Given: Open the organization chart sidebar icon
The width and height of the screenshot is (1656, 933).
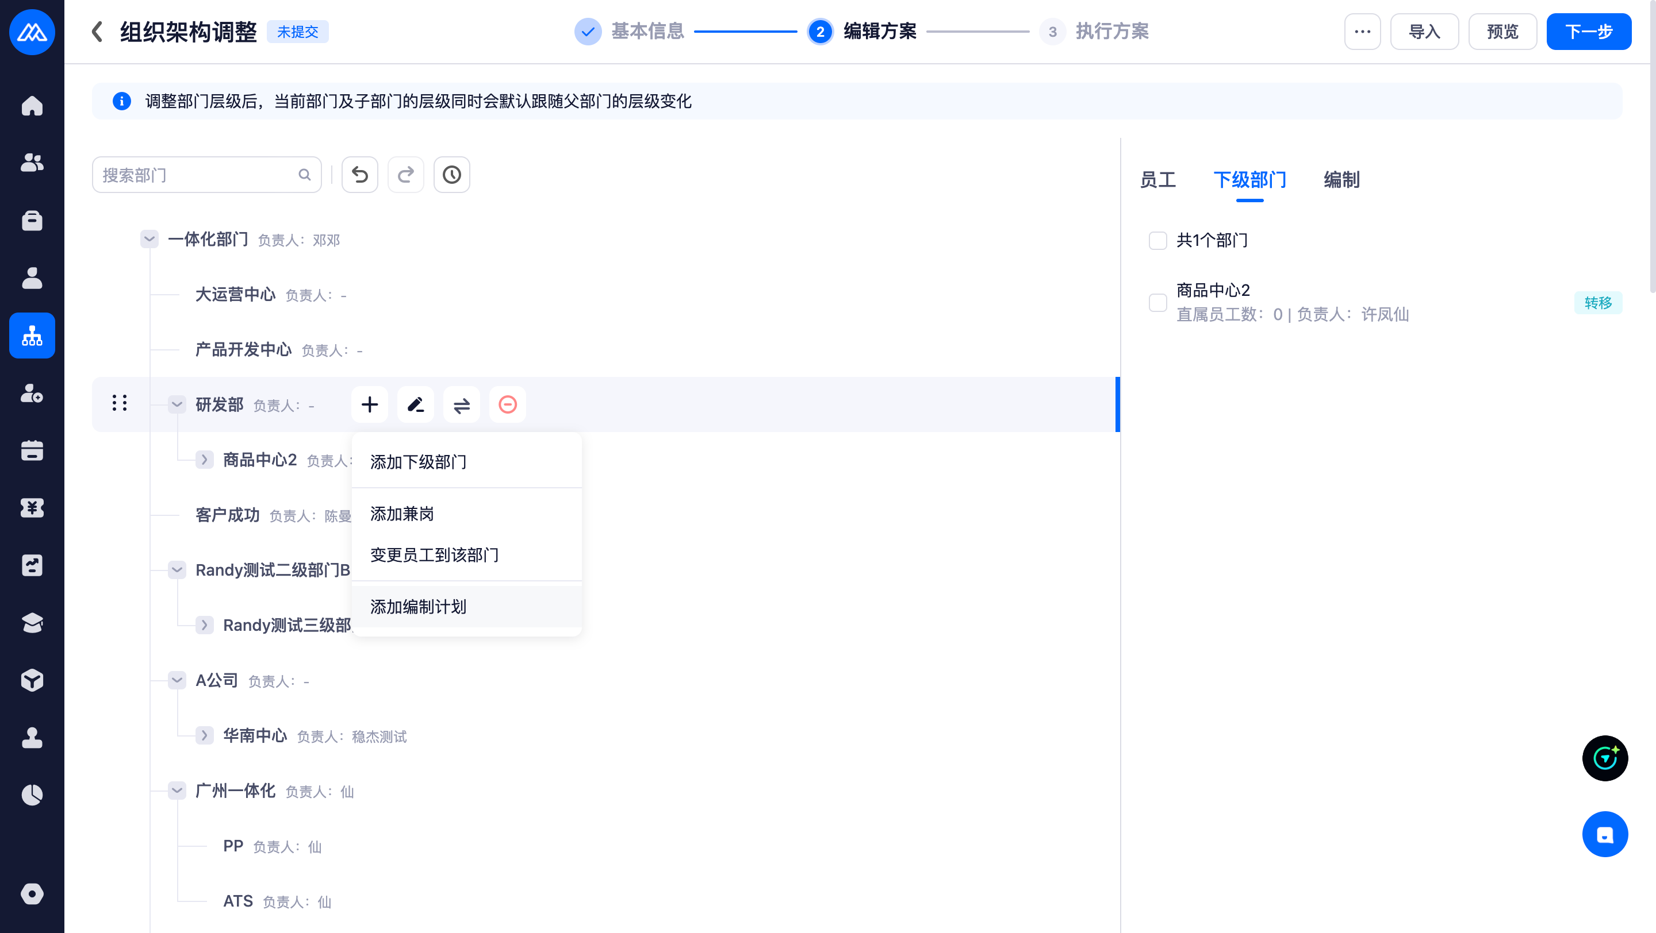Looking at the screenshot, I should point(32,335).
